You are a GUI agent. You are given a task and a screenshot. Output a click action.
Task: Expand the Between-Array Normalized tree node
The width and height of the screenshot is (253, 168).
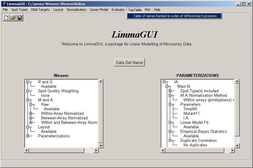tap(31, 118)
